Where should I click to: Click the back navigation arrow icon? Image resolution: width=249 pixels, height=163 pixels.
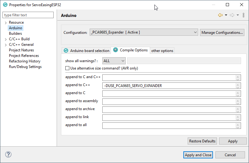point(220,15)
